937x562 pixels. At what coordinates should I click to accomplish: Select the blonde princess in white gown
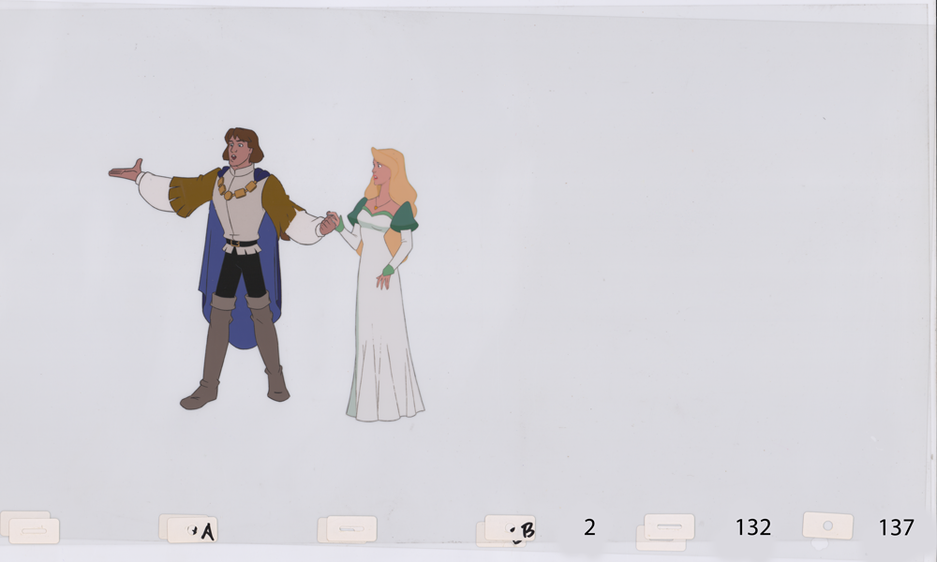[x=380, y=285]
